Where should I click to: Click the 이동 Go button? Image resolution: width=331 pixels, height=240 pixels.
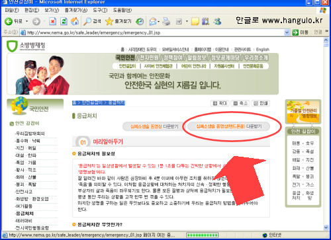pyautogui.click(x=301, y=32)
